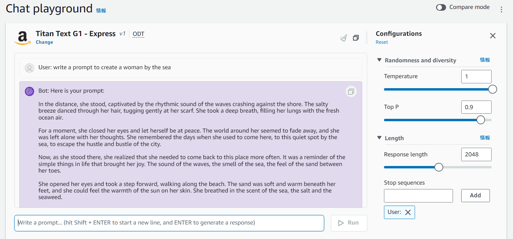Image resolution: width=513 pixels, height=239 pixels.
Task: Click Change to switch model
Action: coord(44,42)
